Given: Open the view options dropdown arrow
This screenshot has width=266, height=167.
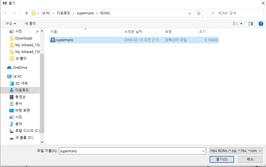Looking at the screenshot, I should [241, 24].
